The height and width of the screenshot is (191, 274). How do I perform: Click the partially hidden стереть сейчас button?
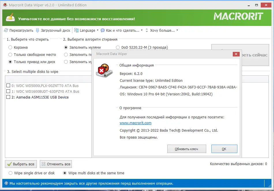point(255,55)
